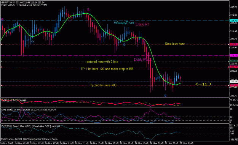The height and width of the screenshot is (145, 238).
Task: Click the MetaQuotes Software Corp. copyright text
Action: coord(29,139)
